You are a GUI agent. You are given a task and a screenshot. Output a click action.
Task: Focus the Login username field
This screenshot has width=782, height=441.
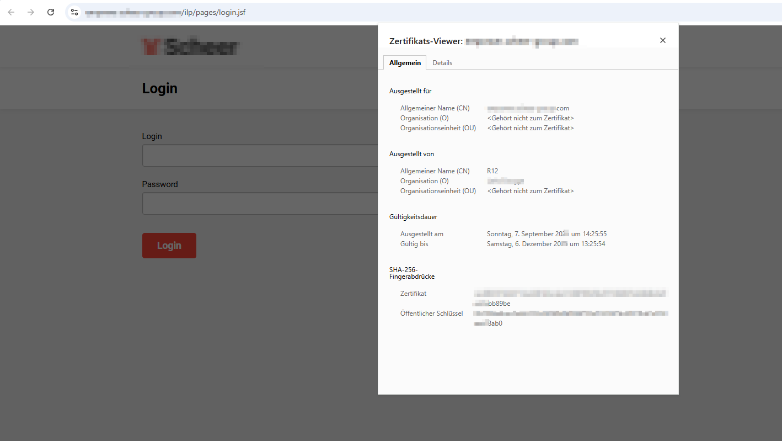coord(259,155)
